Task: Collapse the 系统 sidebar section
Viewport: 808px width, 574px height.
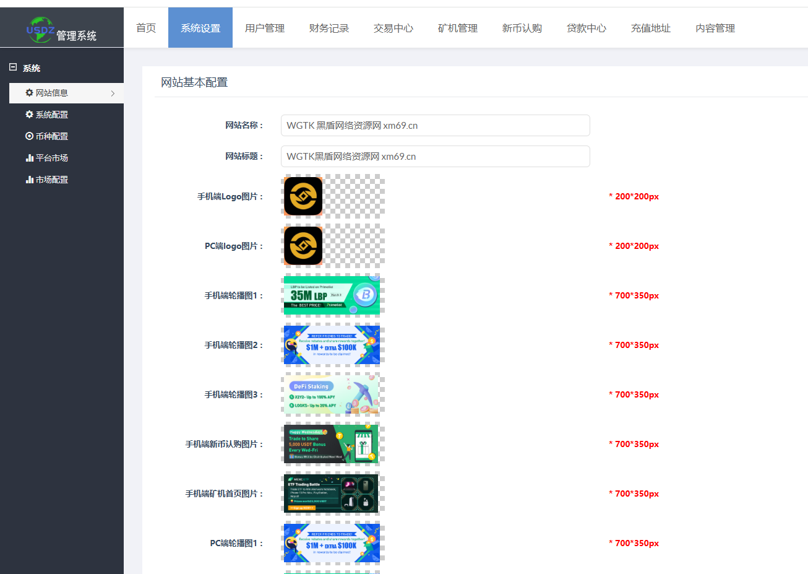Action: pos(13,67)
